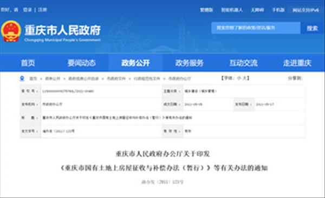Go to 政府信息公开目录 in the breadcrumb
The height and width of the screenshot is (198, 325).
click(83, 79)
